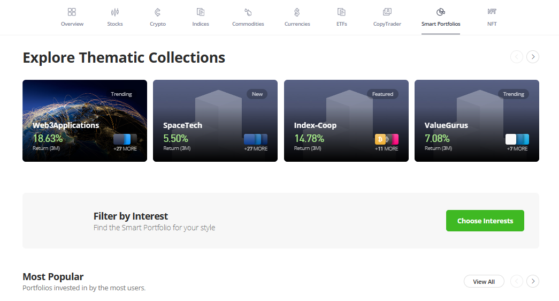Click View All for Most Popular

[x=484, y=282]
